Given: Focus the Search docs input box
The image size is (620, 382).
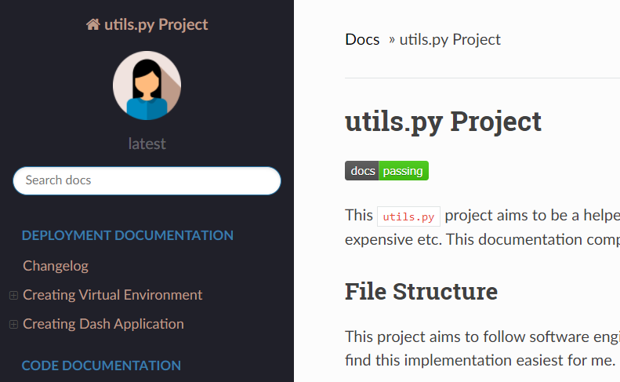Looking at the screenshot, I should pyautogui.click(x=147, y=180).
